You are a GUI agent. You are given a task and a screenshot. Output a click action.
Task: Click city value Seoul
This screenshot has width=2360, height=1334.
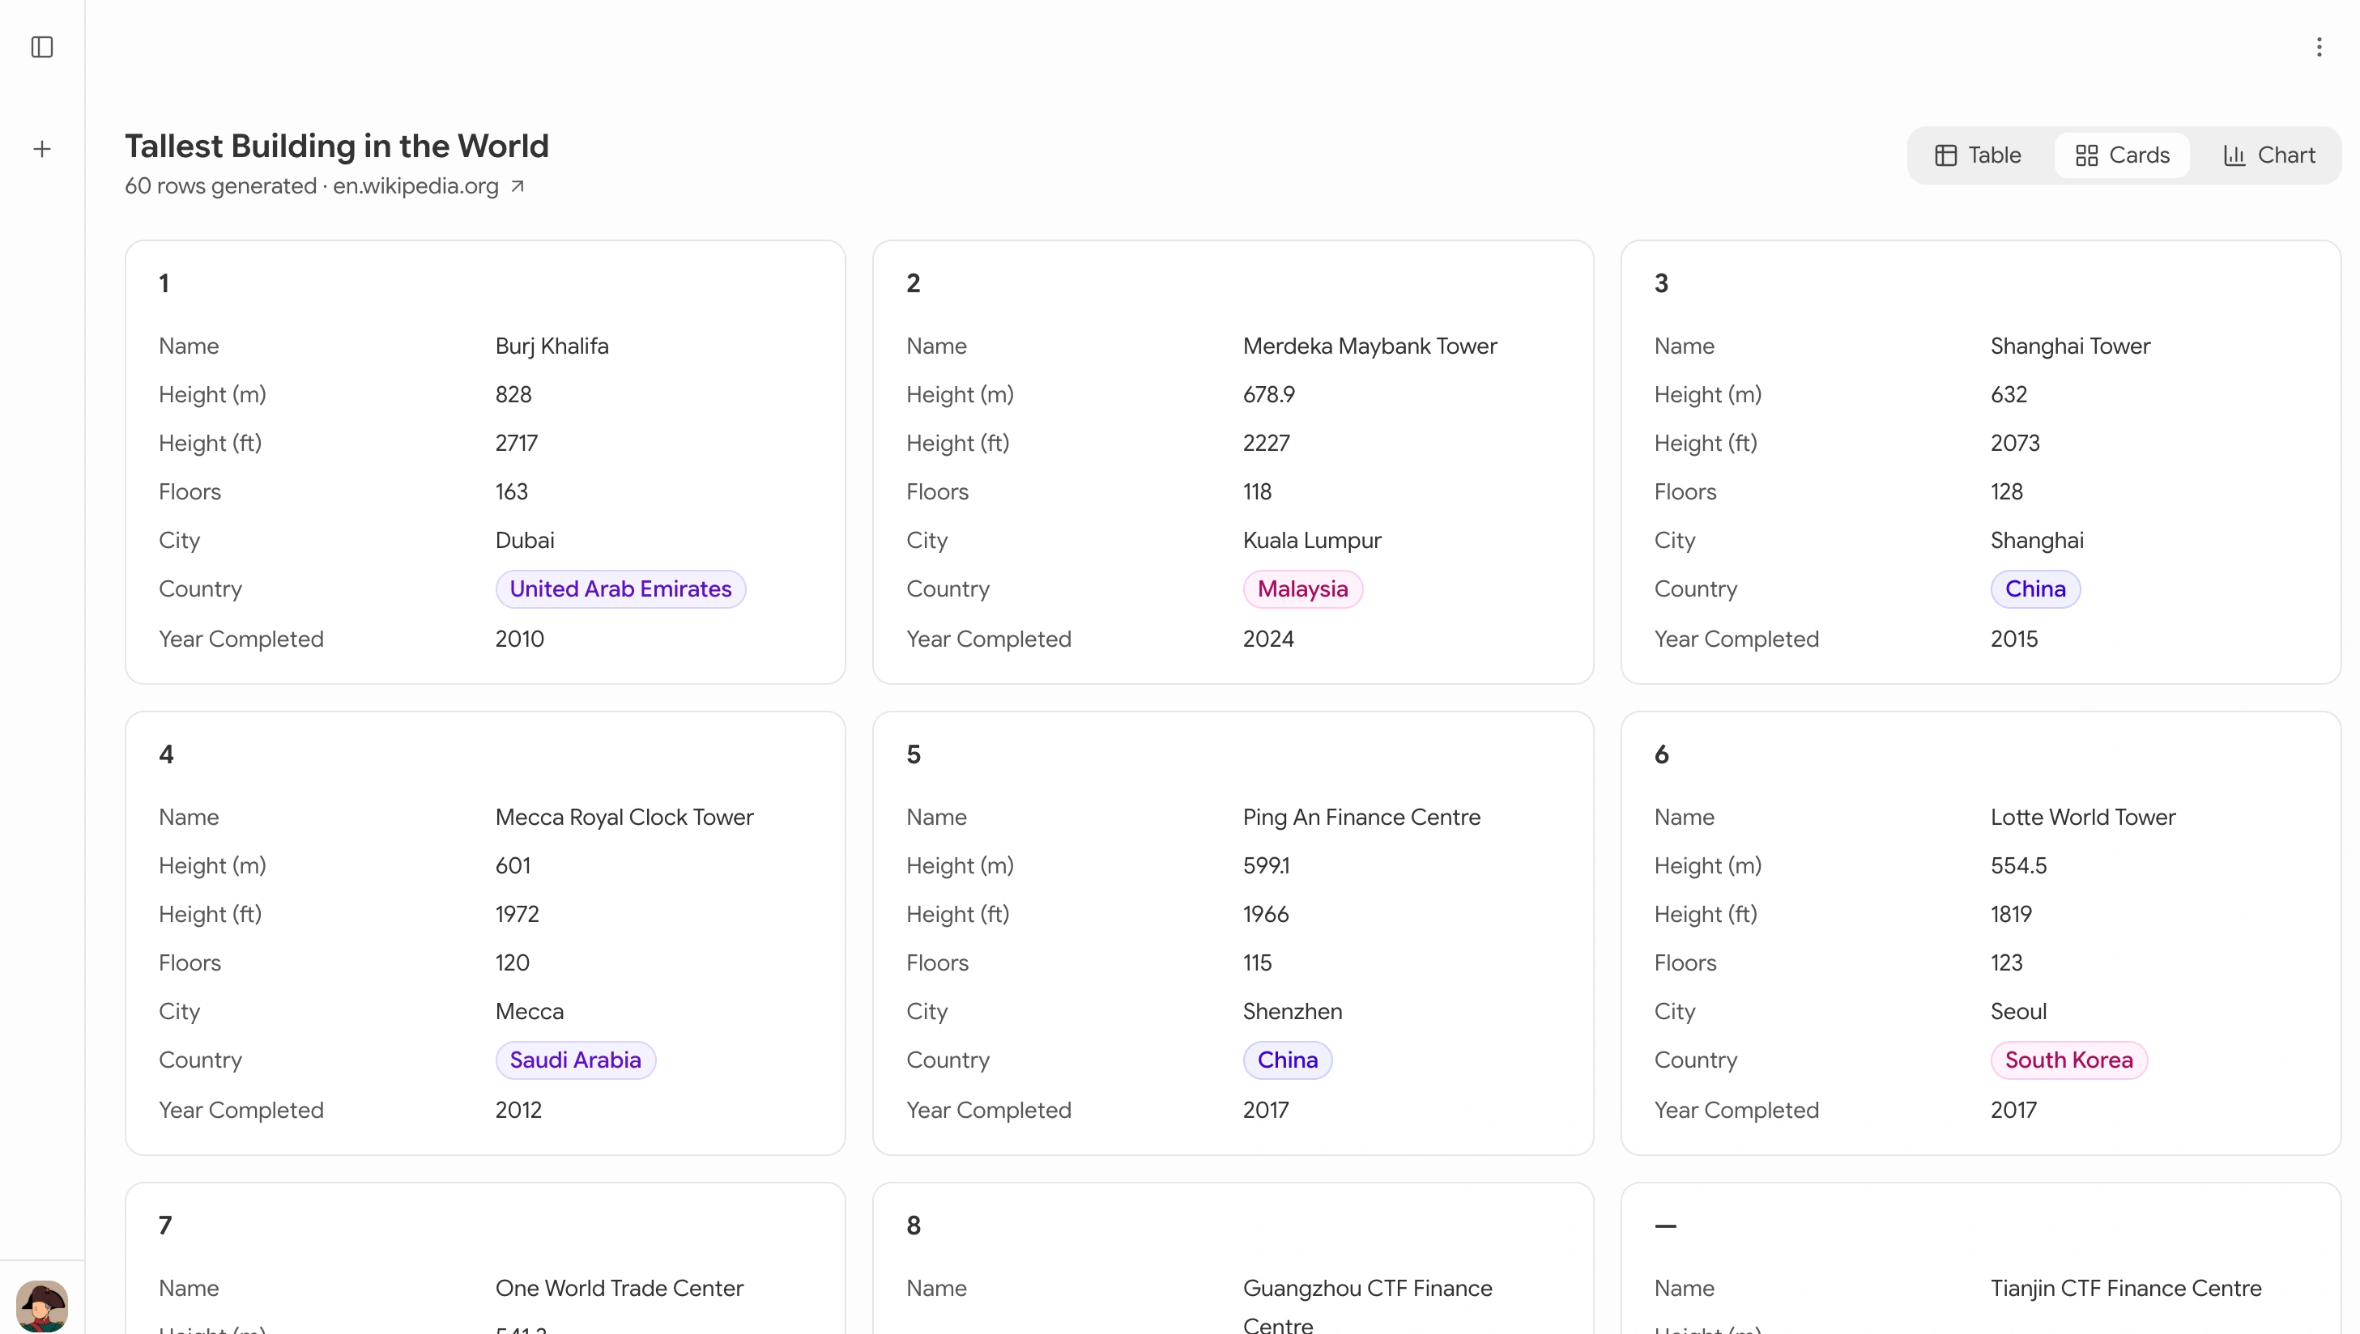[2018, 1012]
